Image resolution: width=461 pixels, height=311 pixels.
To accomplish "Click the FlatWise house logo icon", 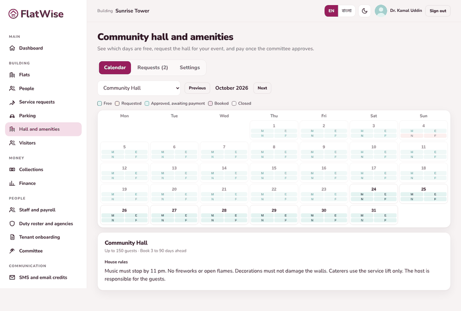I will [13, 14].
